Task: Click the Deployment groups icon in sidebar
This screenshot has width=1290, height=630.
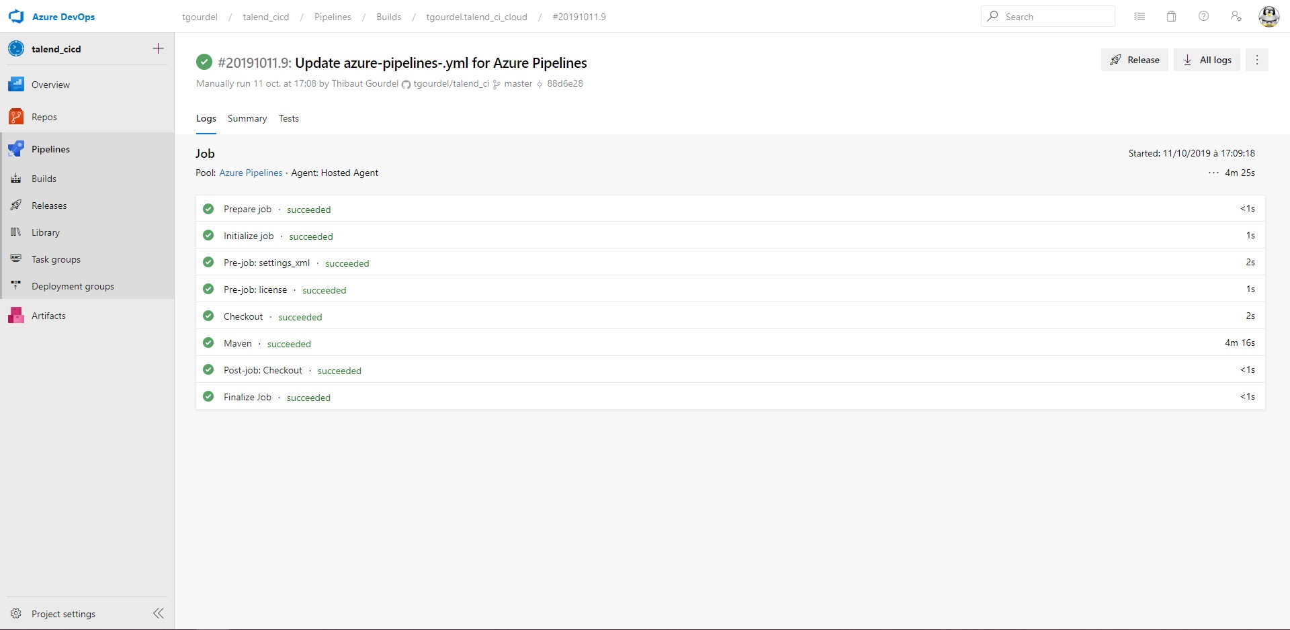Action: [16, 286]
